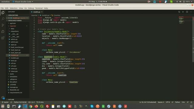This screenshot has width=194, height=109.
Task: Click the editor vertical scrollbar
Action: pyautogui.click(x=193, y=40)
